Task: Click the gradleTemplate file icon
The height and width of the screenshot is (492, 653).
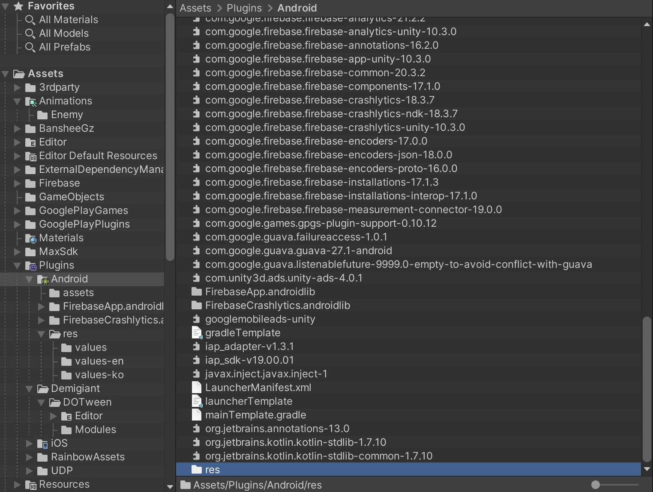Action: click(197, 333)
